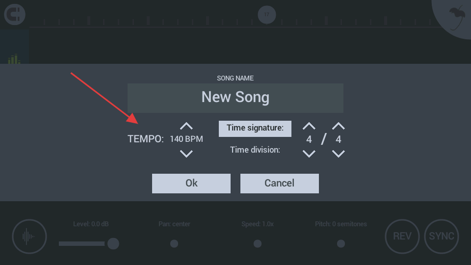Screen dimensions: 471x265
Task: Select the Time division option
Action: click(x=255, y=150)
